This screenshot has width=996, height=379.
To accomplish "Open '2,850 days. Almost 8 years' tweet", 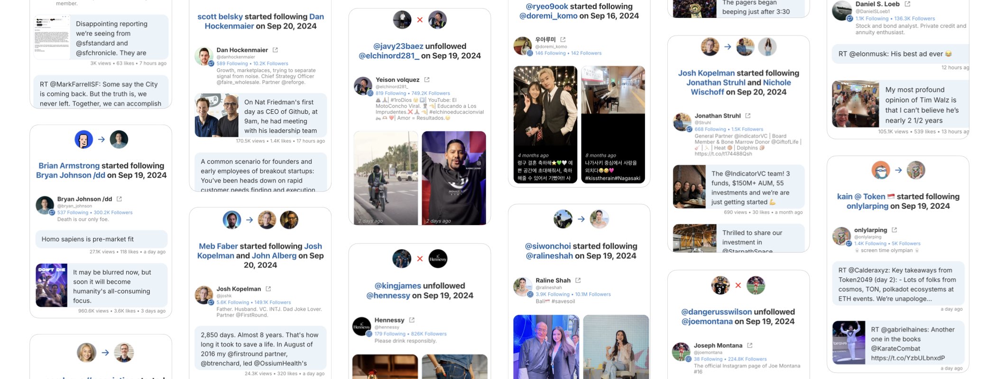I will pyautogui.click(x=260, y=348).
